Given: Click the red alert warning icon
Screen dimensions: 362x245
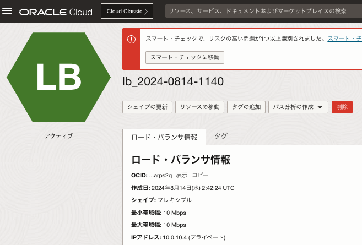Looking at the screenshot, I should [131, 39].
